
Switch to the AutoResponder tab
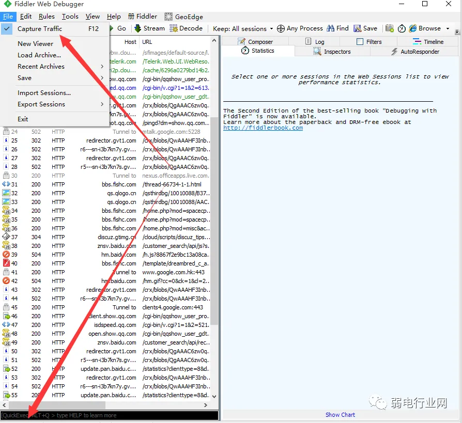(415, 52)
